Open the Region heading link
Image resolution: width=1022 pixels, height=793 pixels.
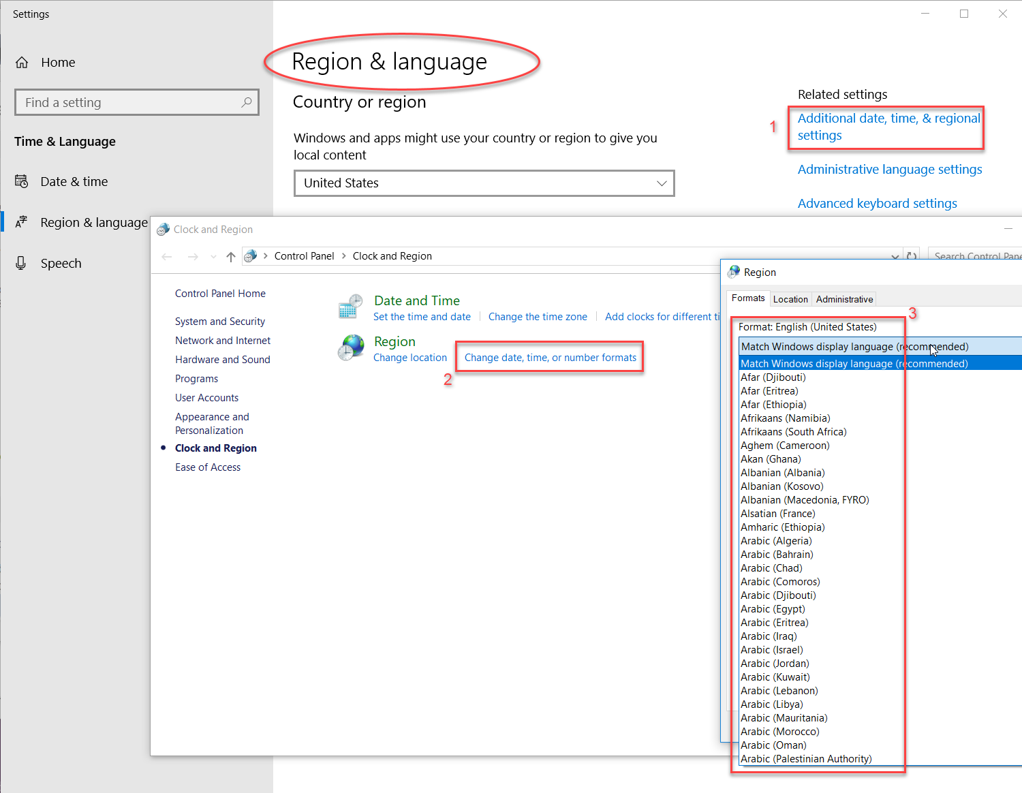394,341
